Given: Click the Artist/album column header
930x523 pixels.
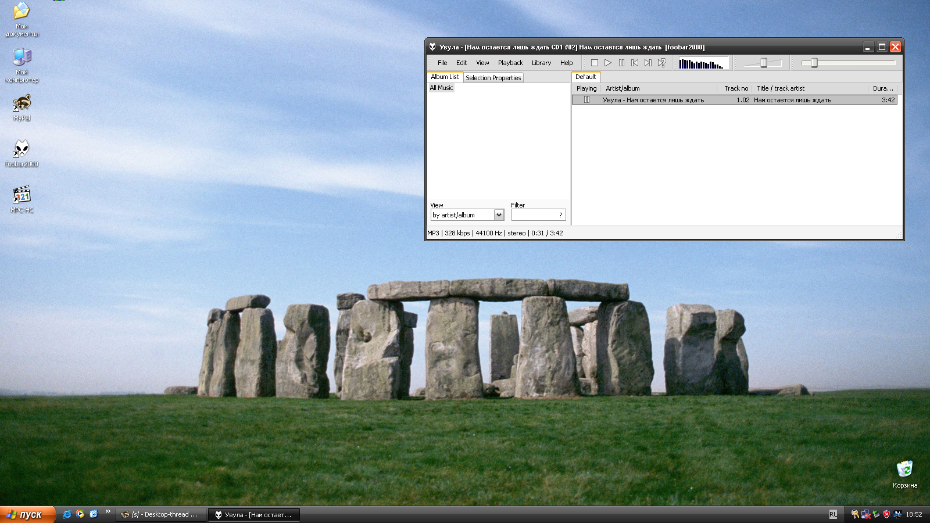Looking at the screenshot, I should 658,88.
